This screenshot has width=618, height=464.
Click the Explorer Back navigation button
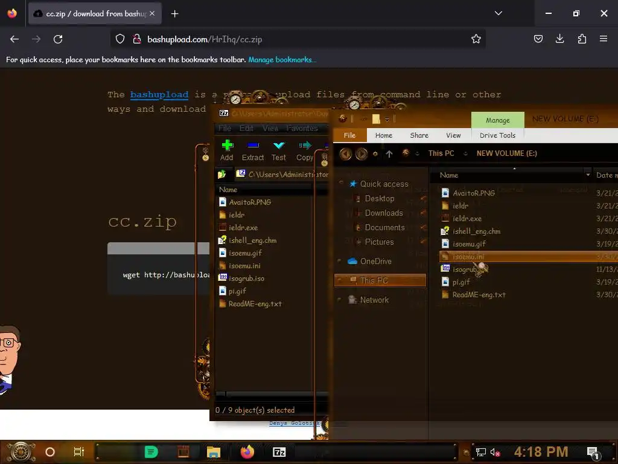tap(346, 153)
